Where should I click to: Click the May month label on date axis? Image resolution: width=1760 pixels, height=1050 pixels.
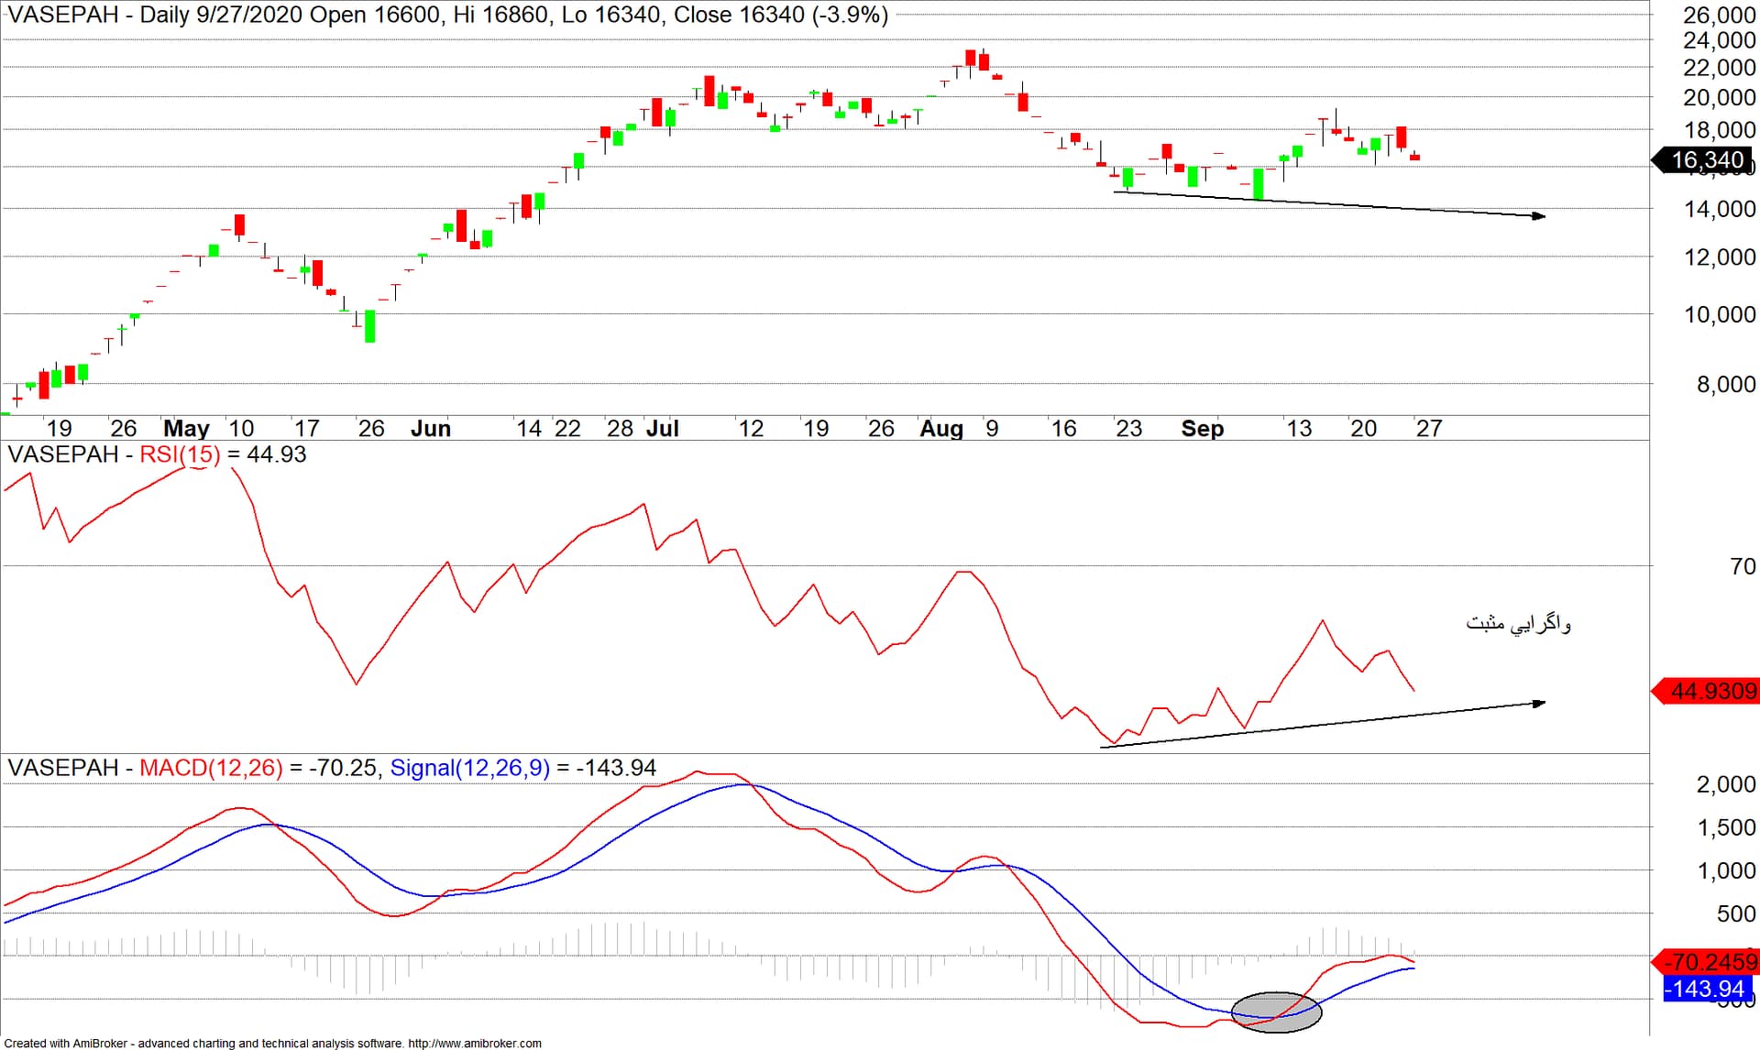tap(186, 429)
